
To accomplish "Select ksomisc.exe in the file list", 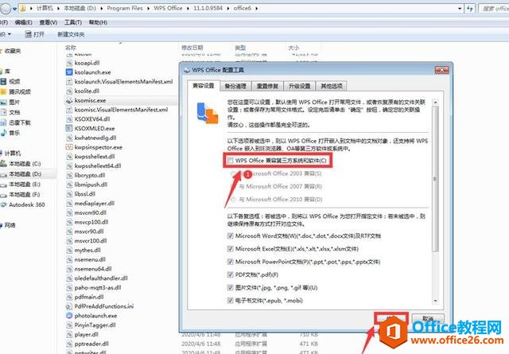I will (x=90, y=100).
